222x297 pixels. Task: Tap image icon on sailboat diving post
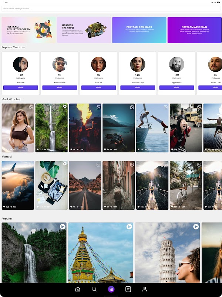(165, 107)
